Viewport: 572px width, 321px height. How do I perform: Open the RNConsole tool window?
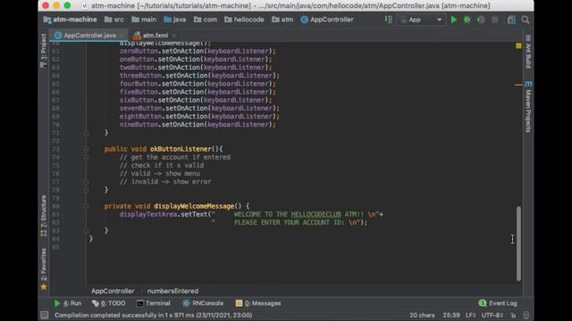click(x=203, y=303)
